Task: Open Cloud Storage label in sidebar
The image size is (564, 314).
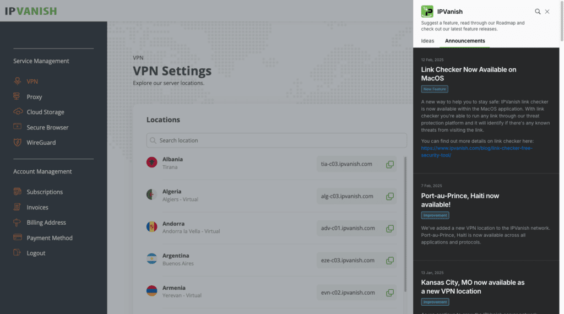Action: click(45, 112)
